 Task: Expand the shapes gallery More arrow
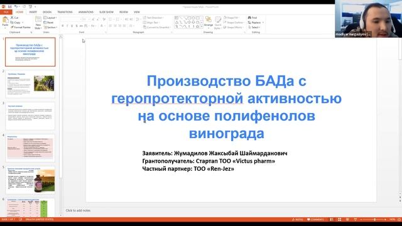pos(202,26)
